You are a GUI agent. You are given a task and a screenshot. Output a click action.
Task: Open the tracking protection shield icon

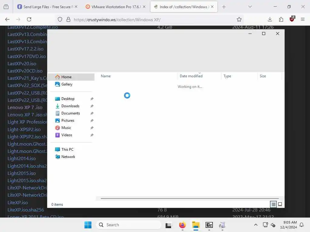click(x=60, y=19)
